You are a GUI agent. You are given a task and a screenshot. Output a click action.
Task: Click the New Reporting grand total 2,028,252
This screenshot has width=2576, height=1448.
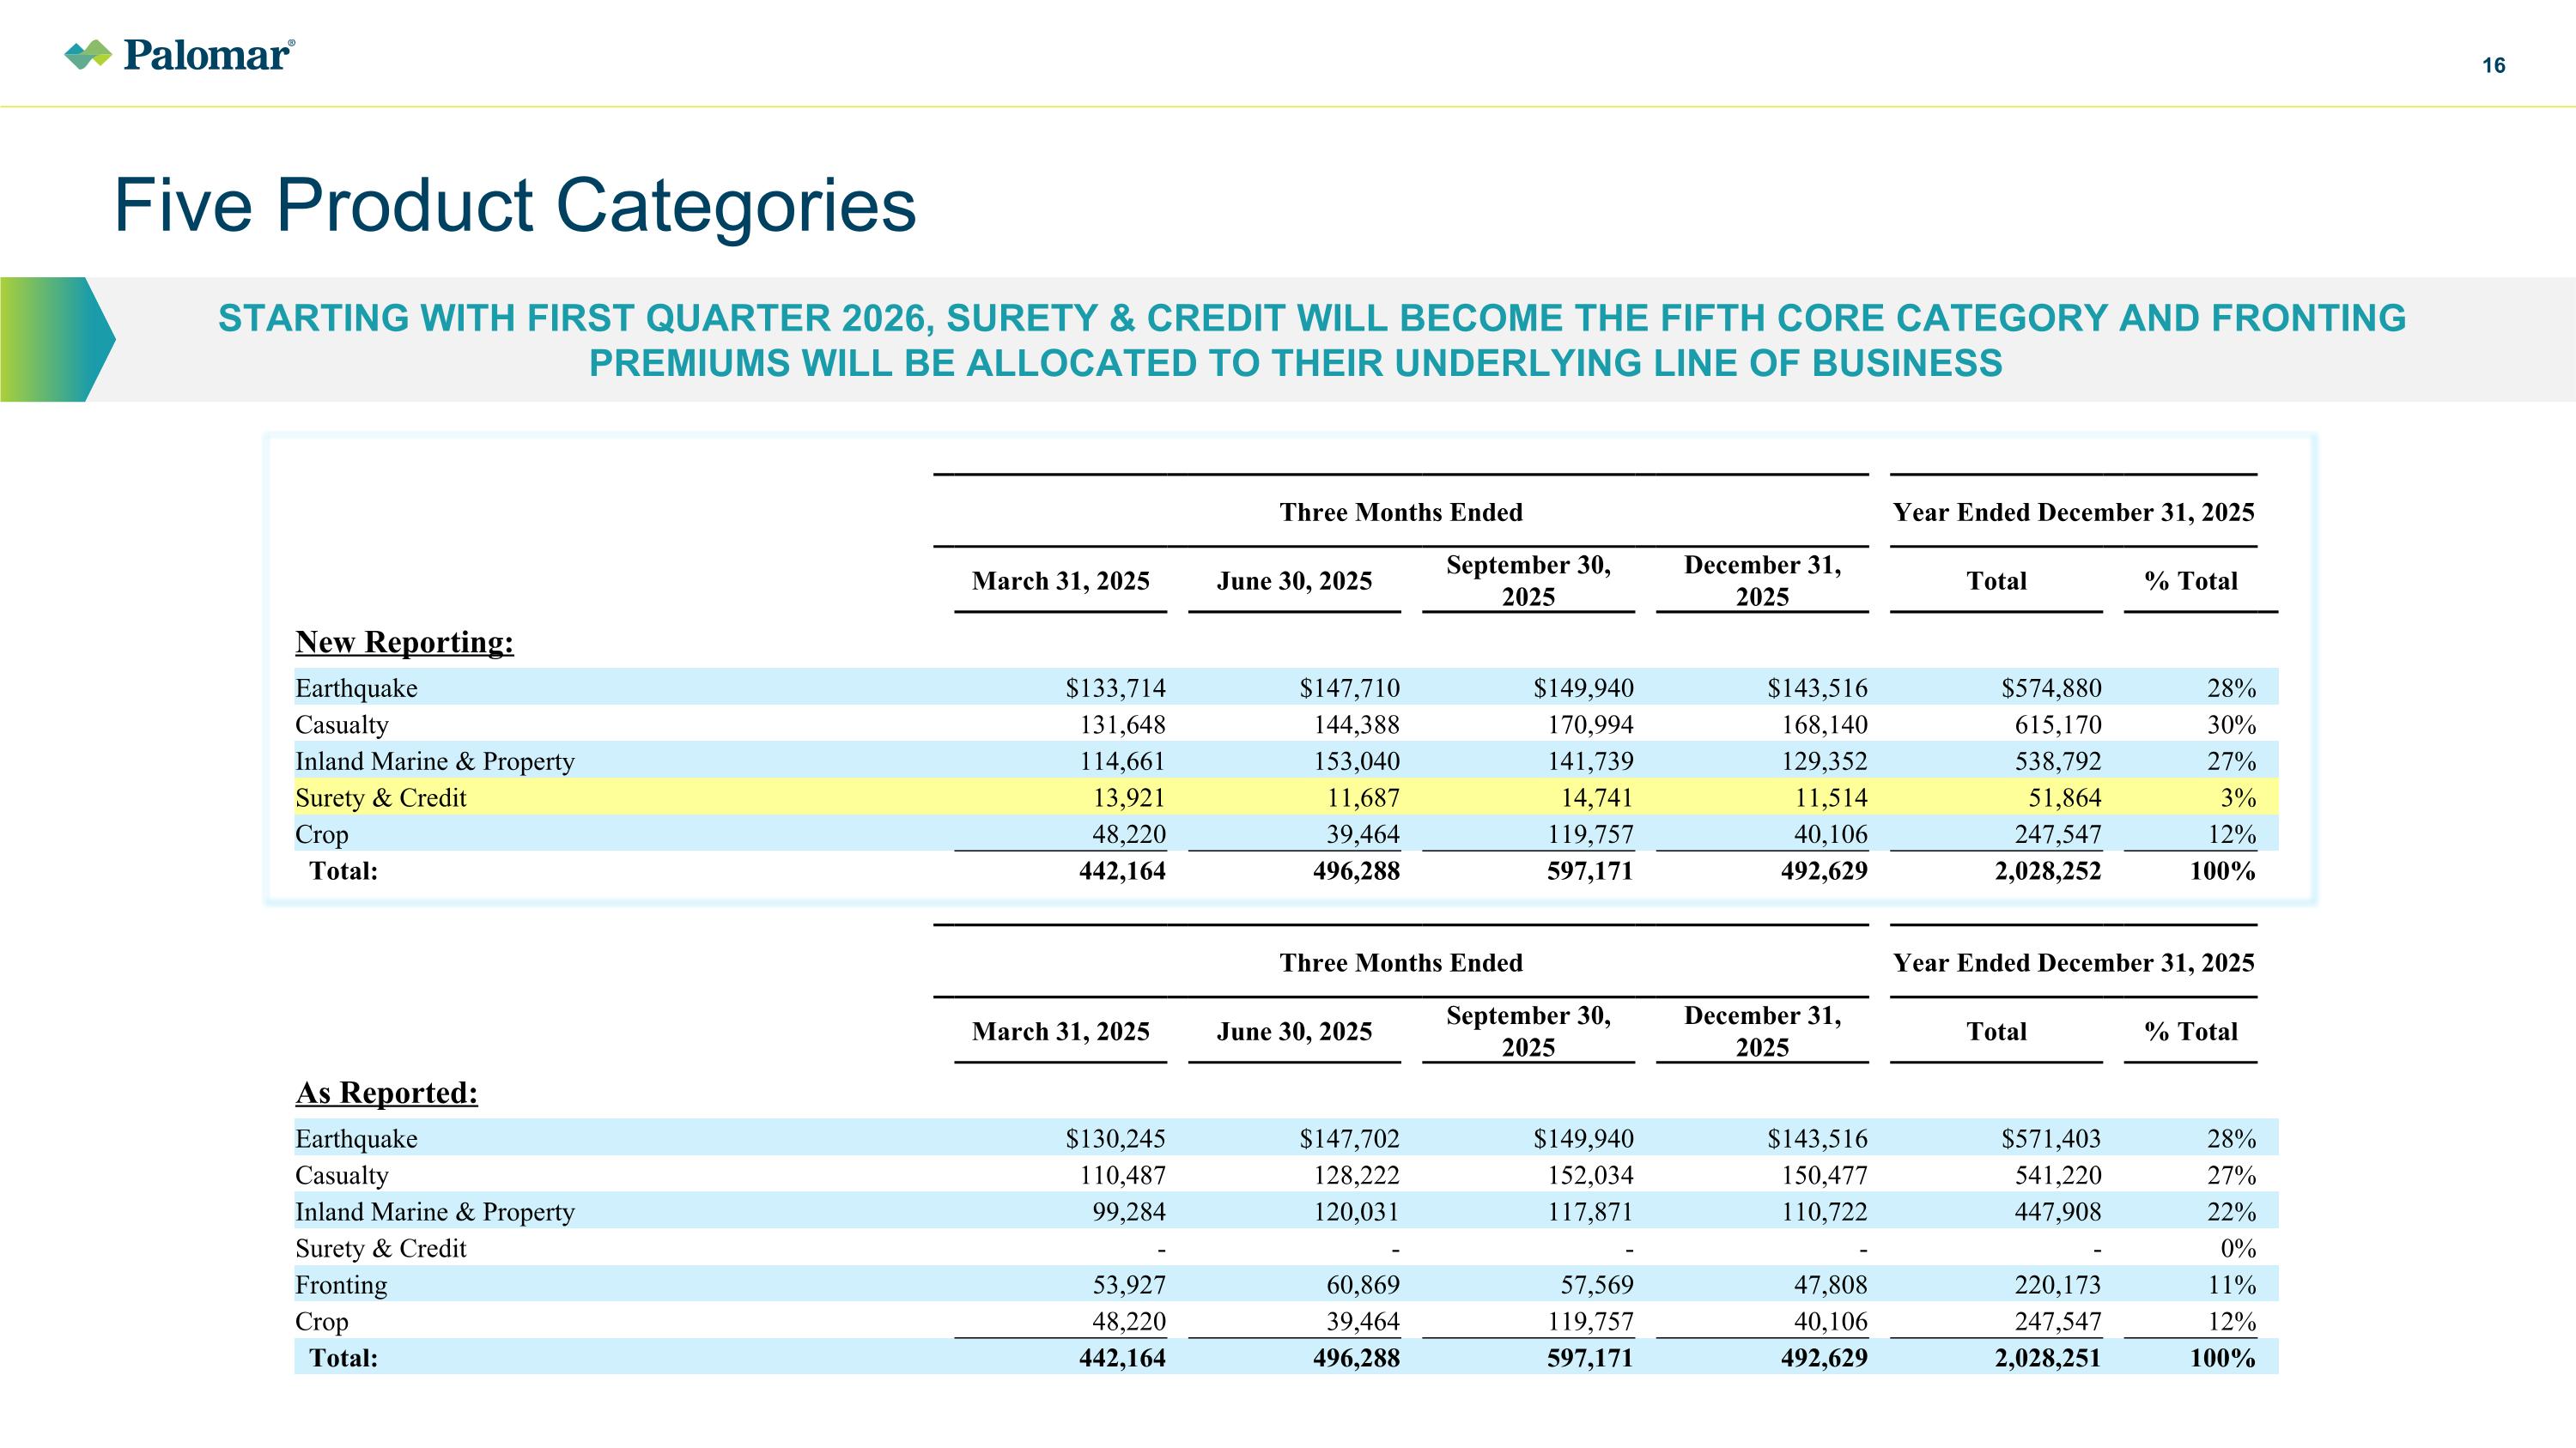pyautogui.click(x=2047, y=871)
